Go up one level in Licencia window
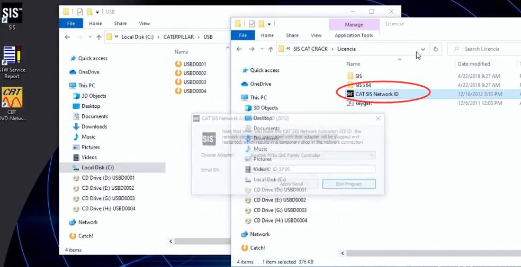Image resolution: width=521 pixels, height=267 pixels. coord(271,49)
